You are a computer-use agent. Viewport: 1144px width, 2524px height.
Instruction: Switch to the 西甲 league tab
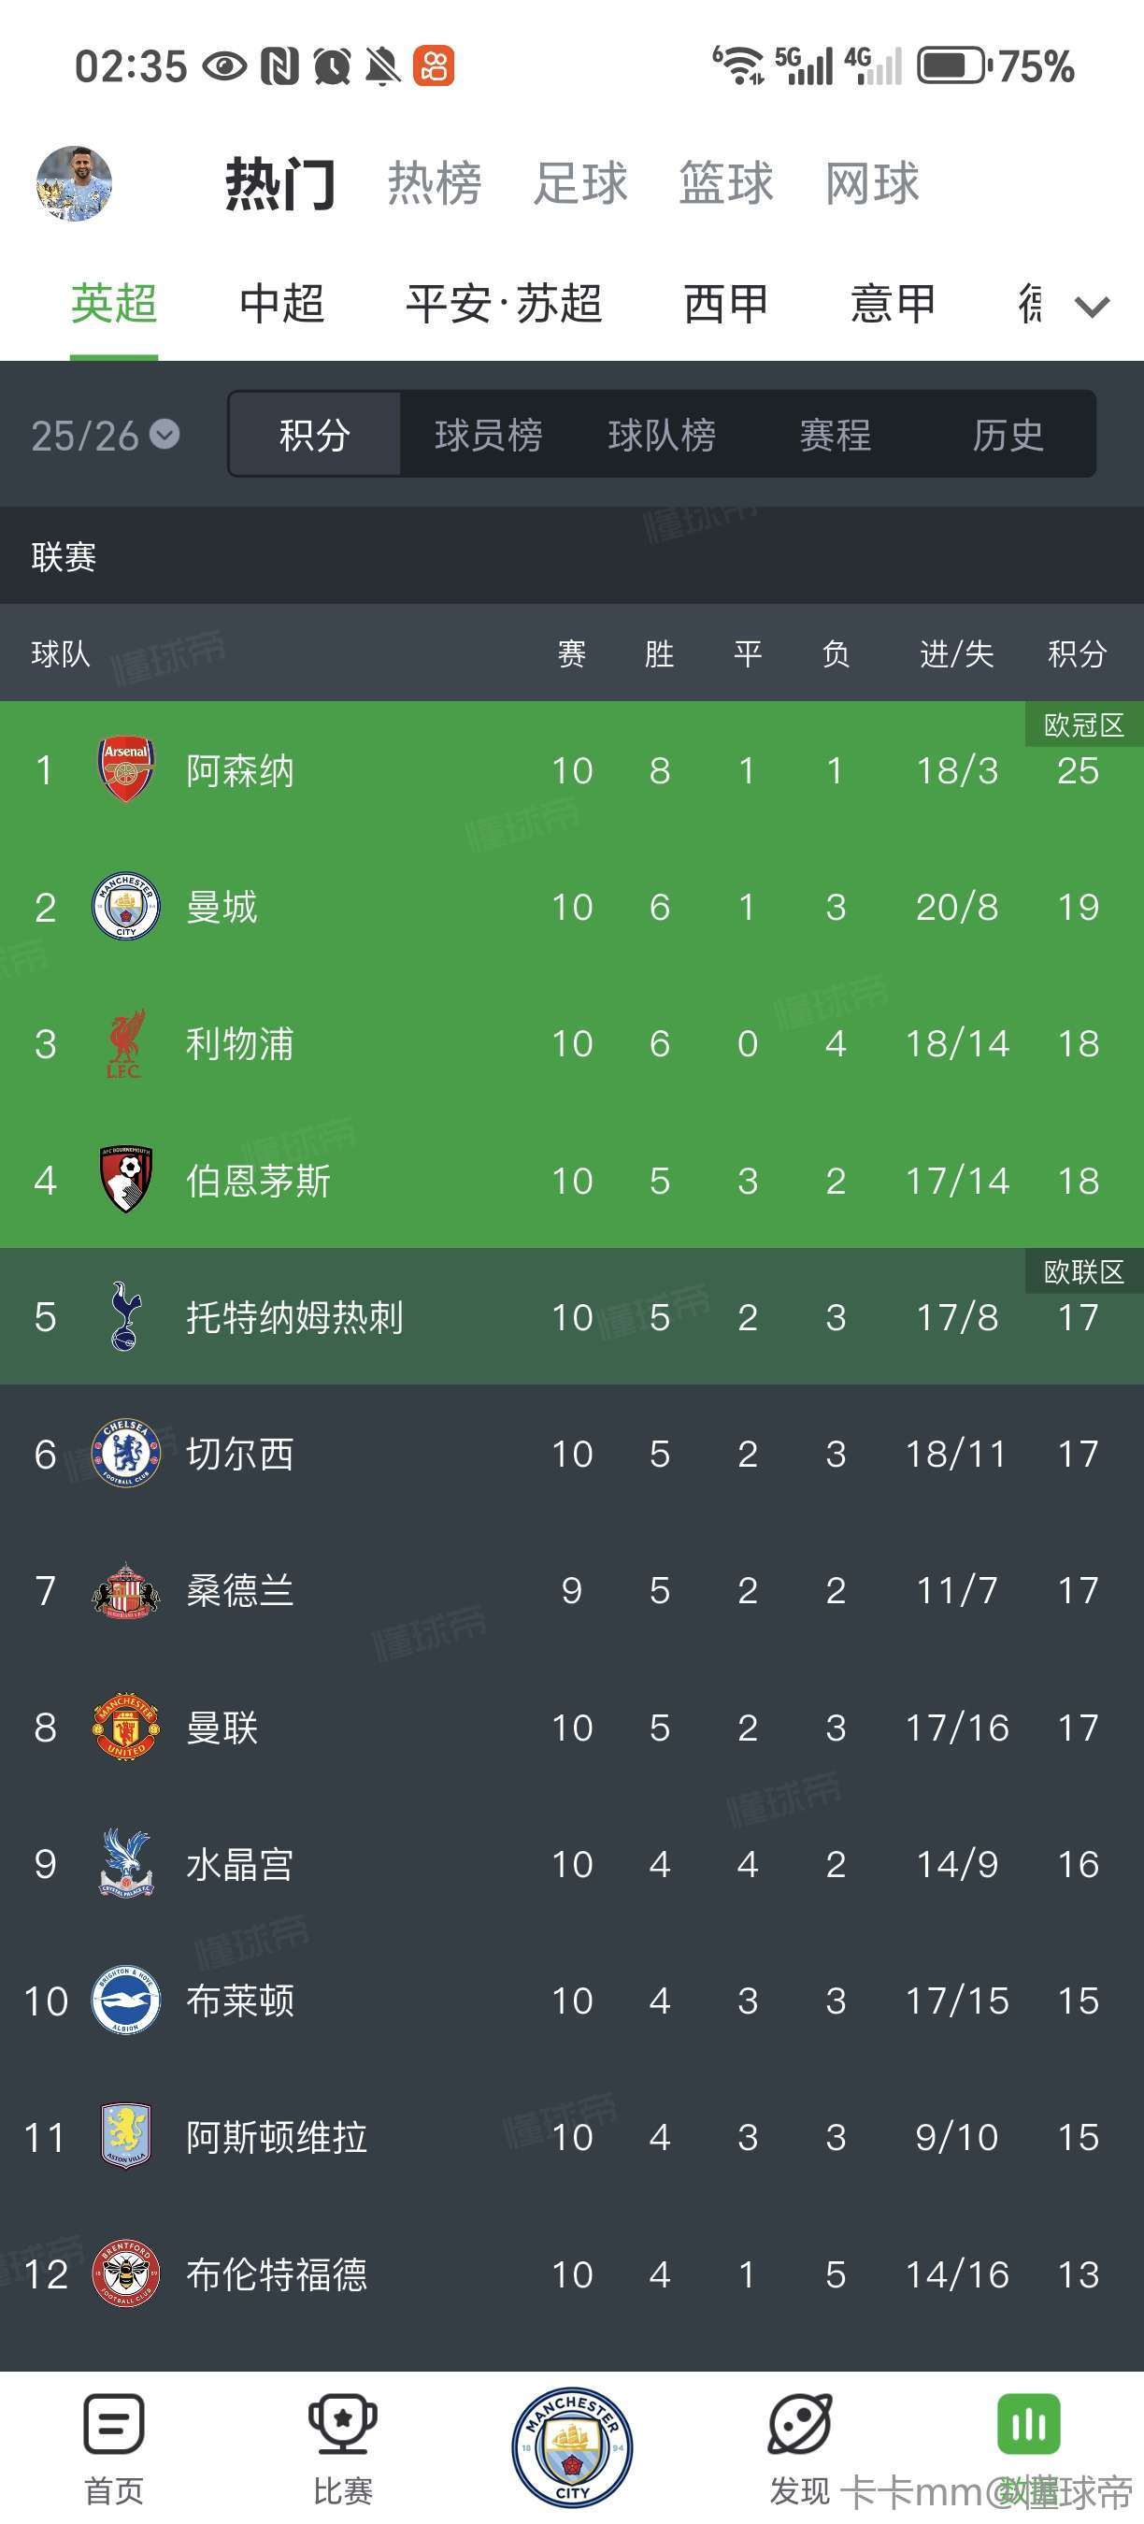(726, 304)
